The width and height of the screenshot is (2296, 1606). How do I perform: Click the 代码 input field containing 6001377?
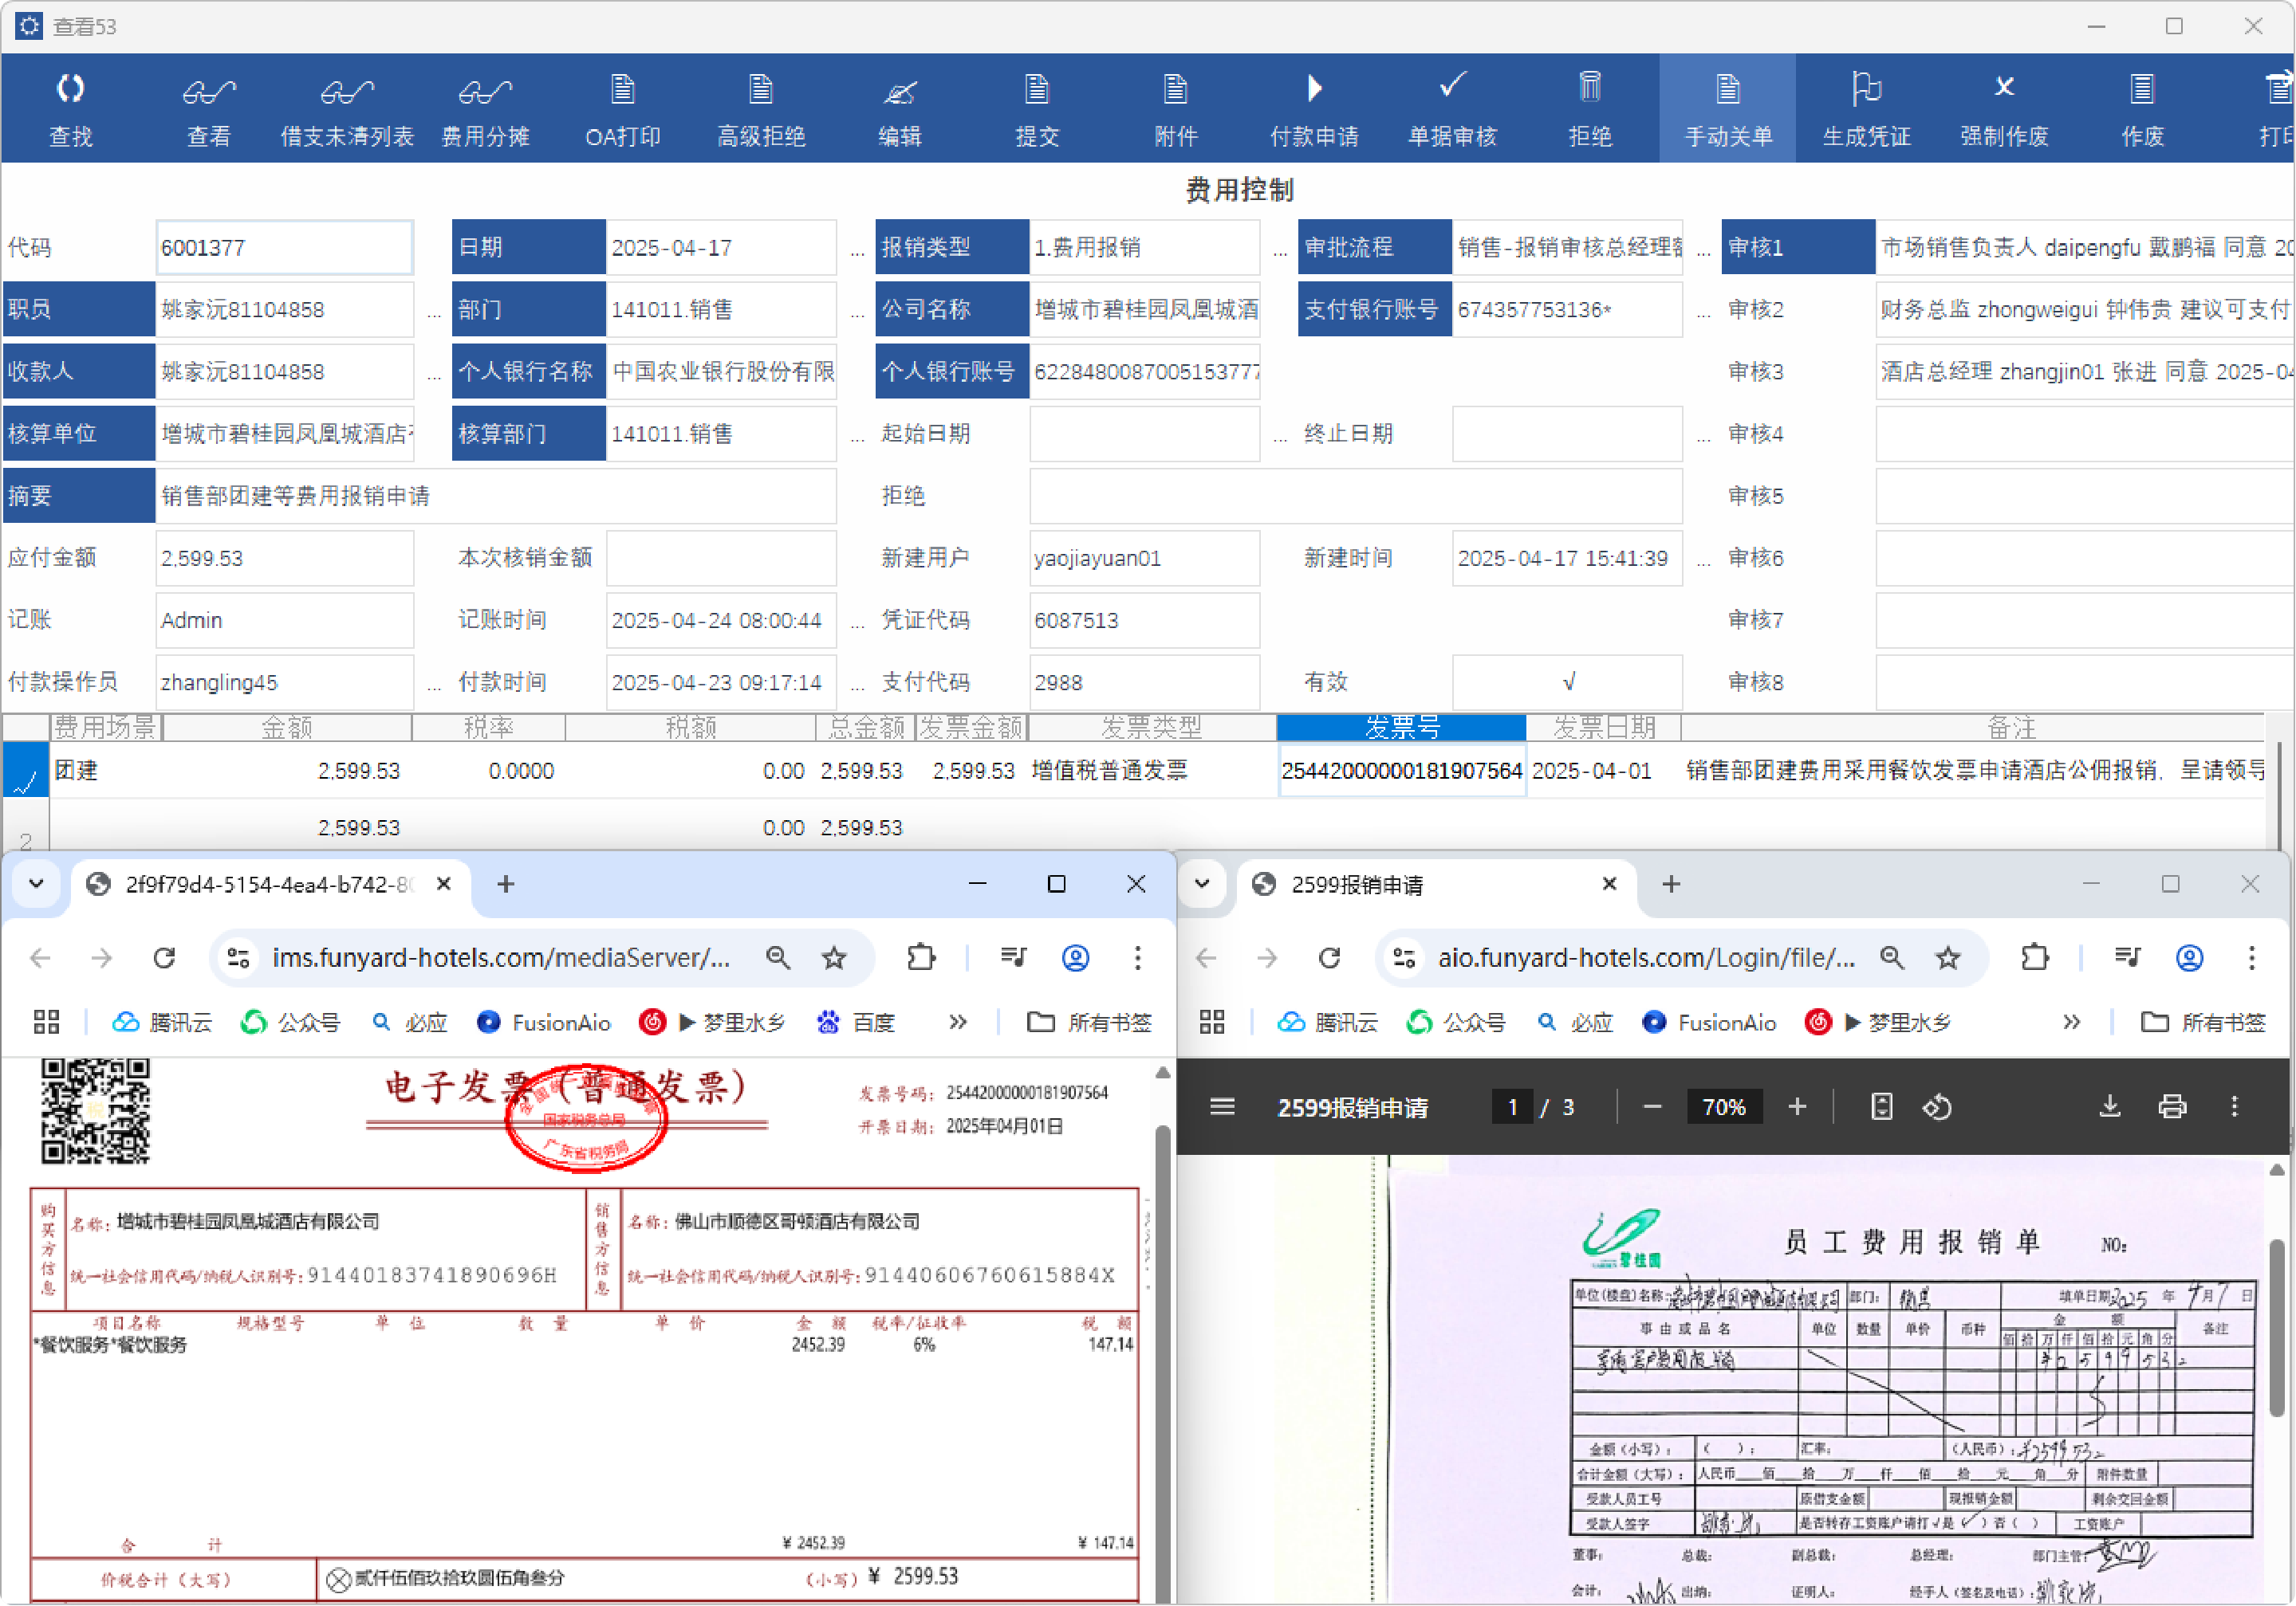[x=284, y=248]
